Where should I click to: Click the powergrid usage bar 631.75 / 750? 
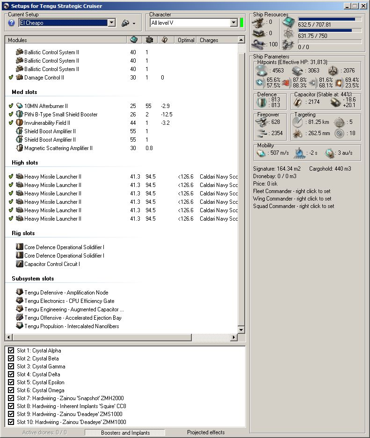[x=330, y=30]
